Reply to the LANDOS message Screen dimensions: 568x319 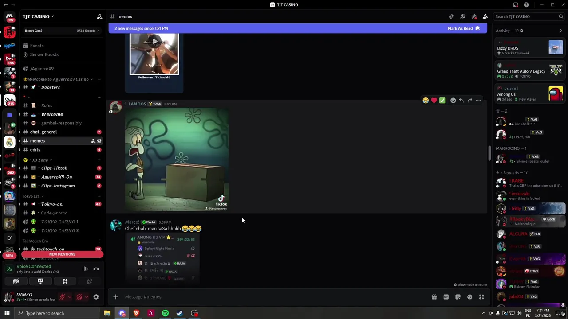pos(461,101)
